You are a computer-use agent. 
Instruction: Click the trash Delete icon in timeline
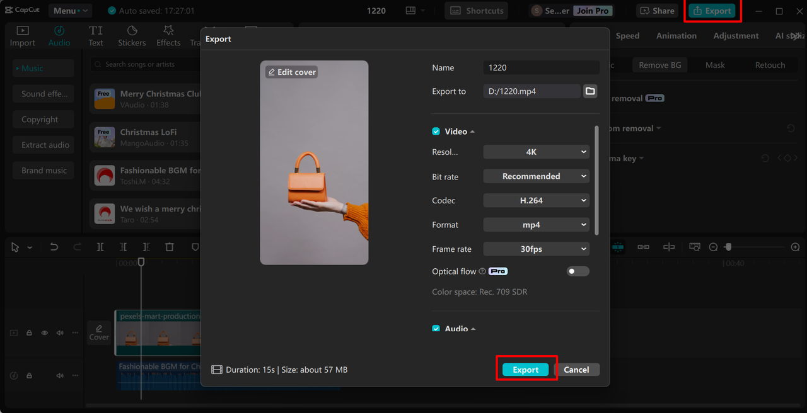click(x=170, y=247)
